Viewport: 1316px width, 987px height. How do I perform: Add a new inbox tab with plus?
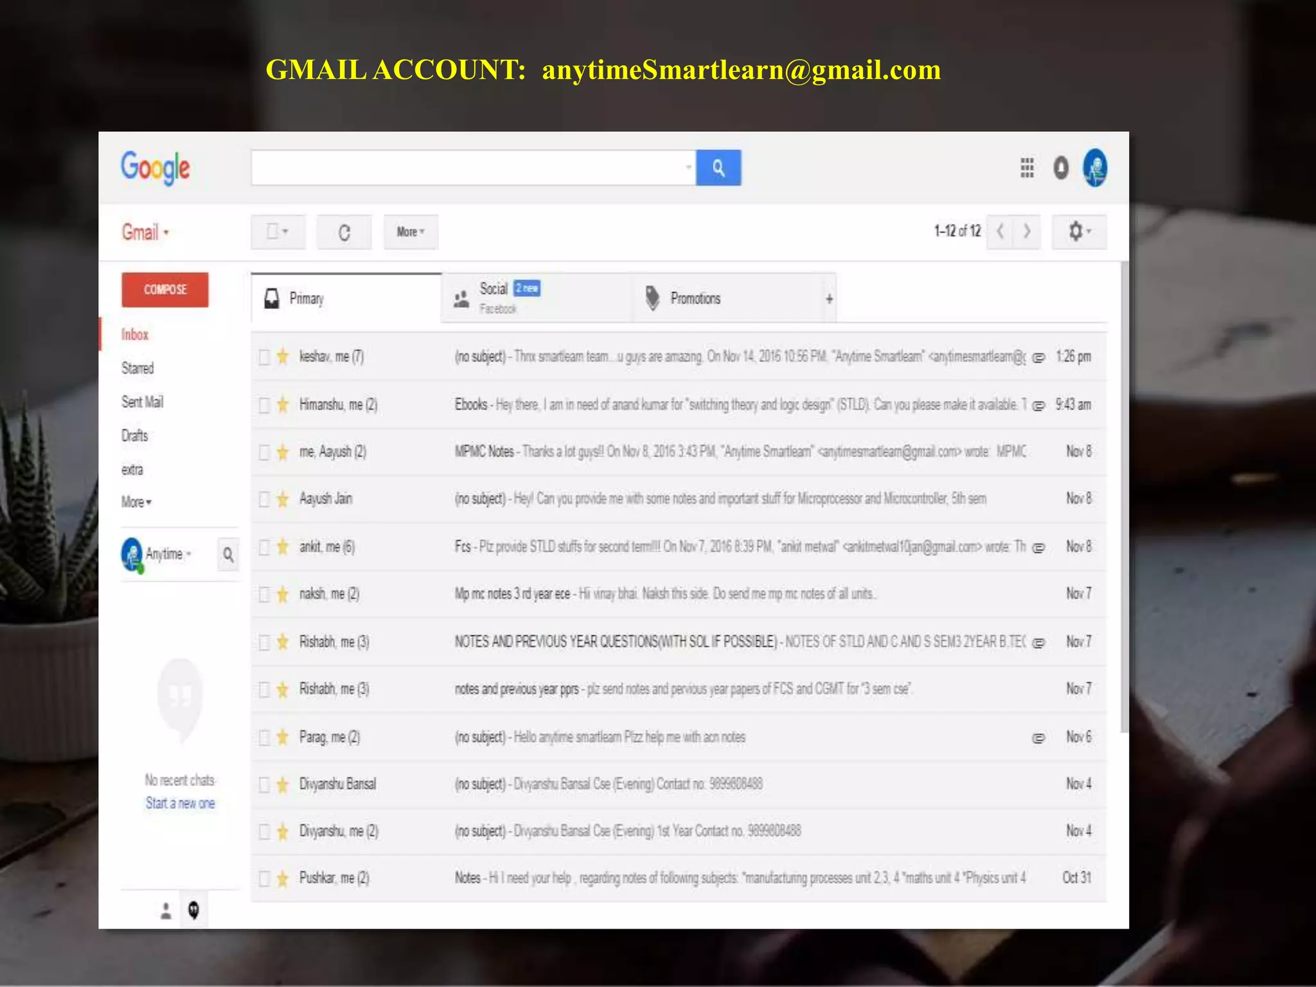pyautogui.click(x=830, y=299)
